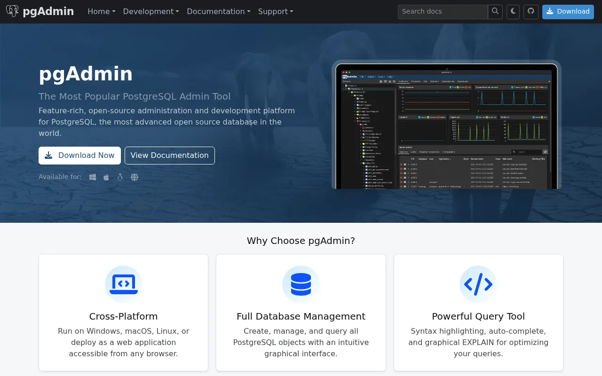The width and height of the screenshot is (602, 376).
Task: Click the database stack icon
Action: [301, 284]
